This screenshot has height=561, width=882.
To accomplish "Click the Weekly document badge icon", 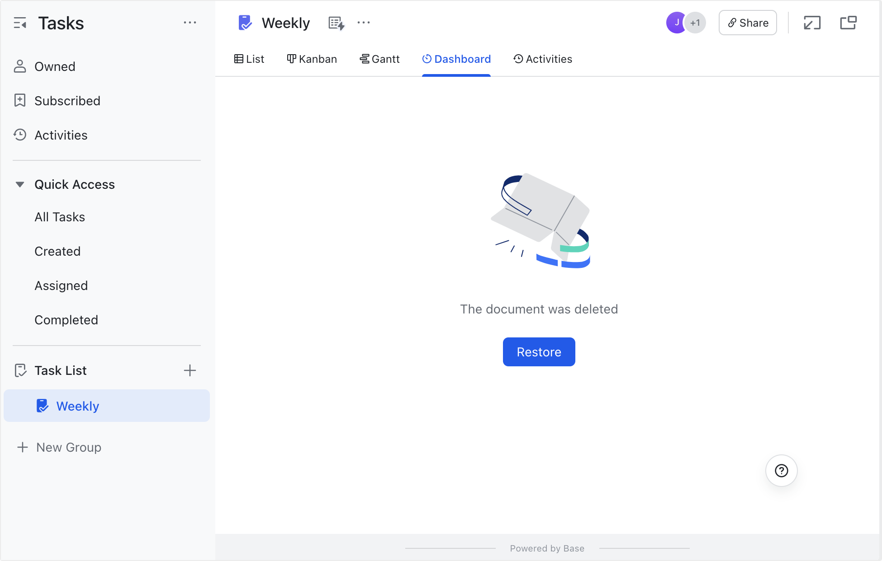I will 245,23.
